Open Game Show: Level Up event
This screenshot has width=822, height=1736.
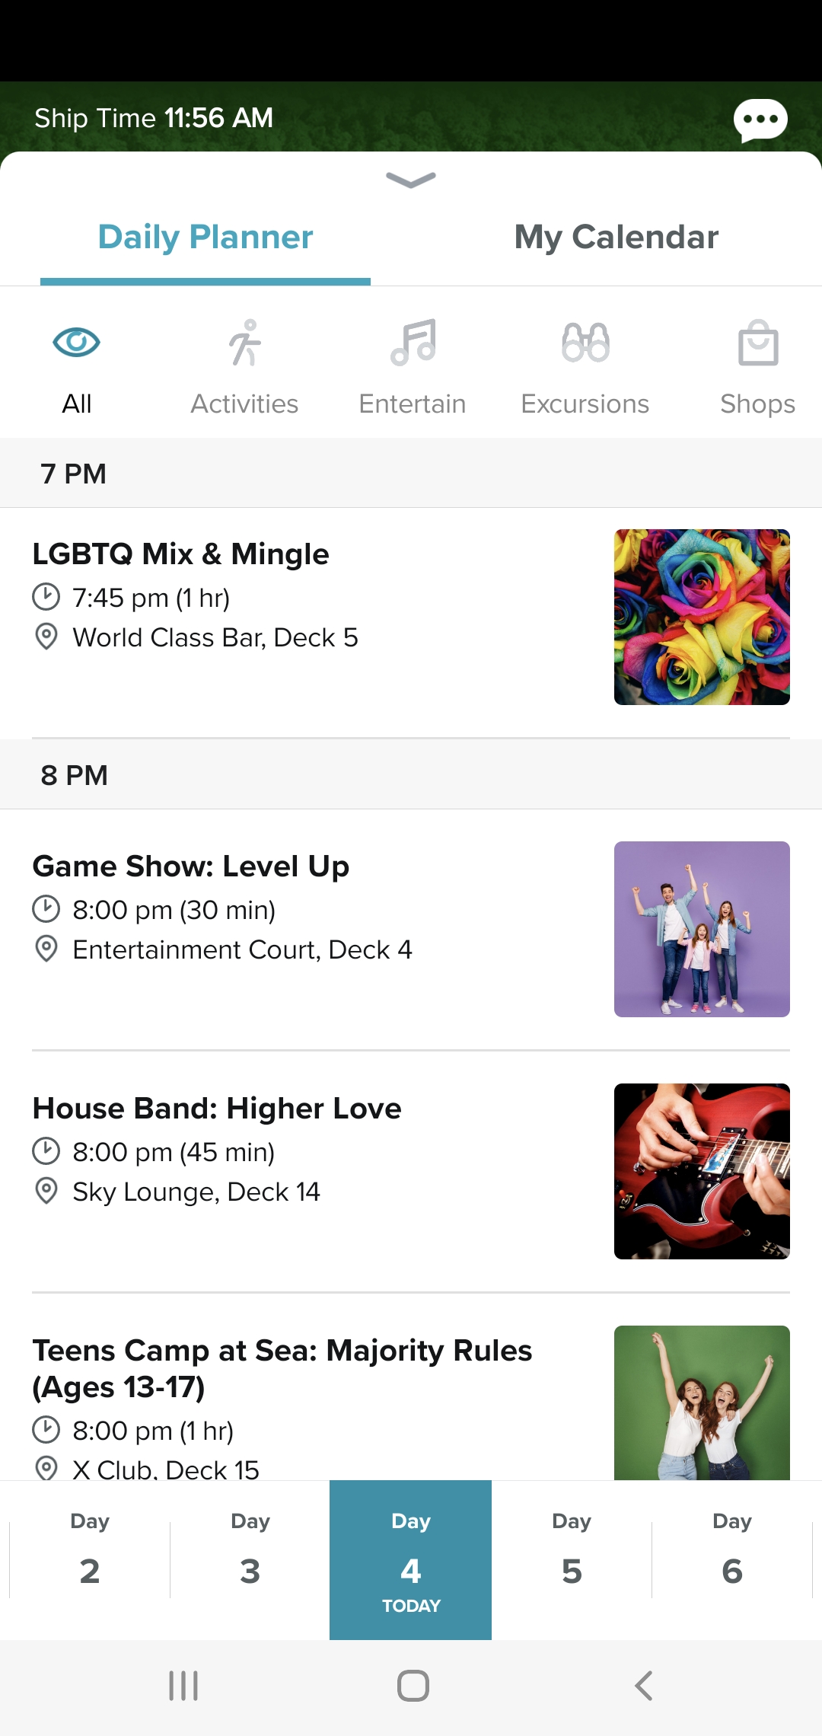click(191, 866)
